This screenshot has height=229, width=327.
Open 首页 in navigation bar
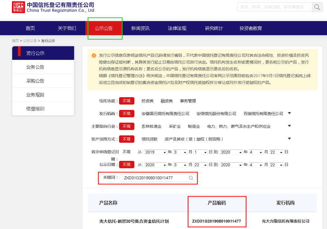pos(30,28)
